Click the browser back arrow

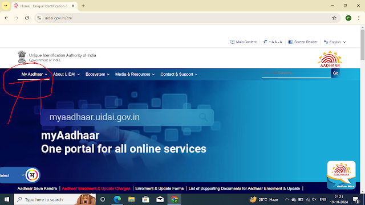pos(6,18)
